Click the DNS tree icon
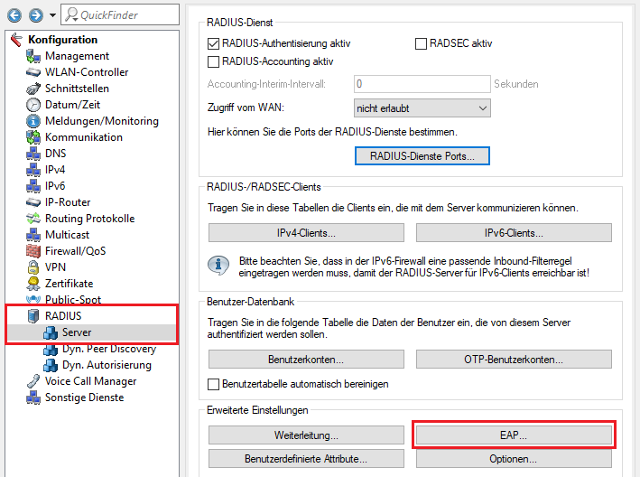This screenshot has width=640, height=477. [x=33, y=154]
